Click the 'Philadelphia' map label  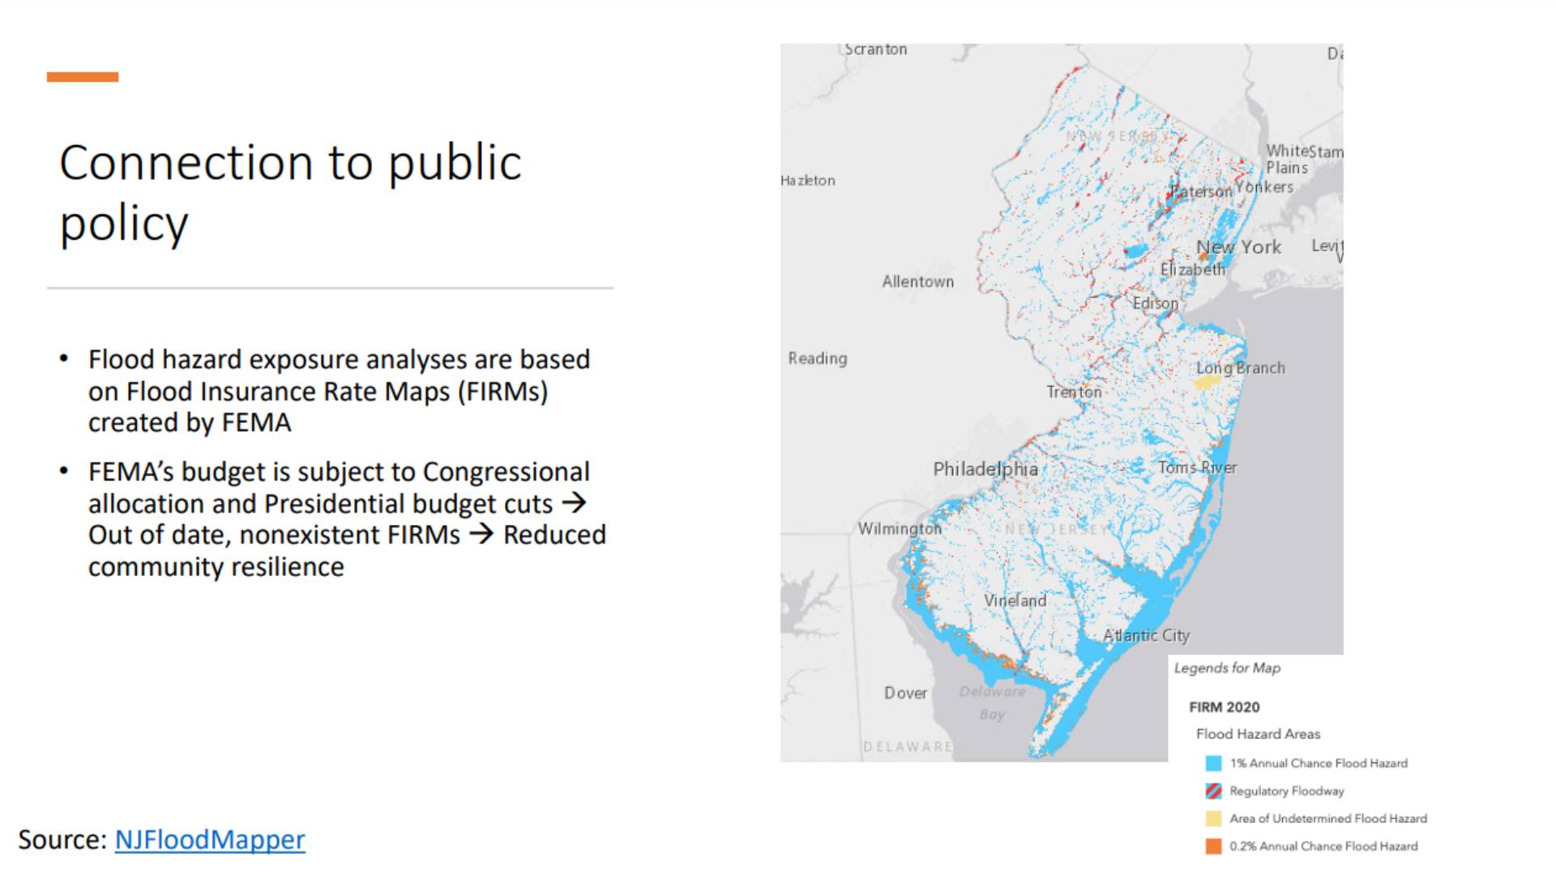[x=985, y=469]
